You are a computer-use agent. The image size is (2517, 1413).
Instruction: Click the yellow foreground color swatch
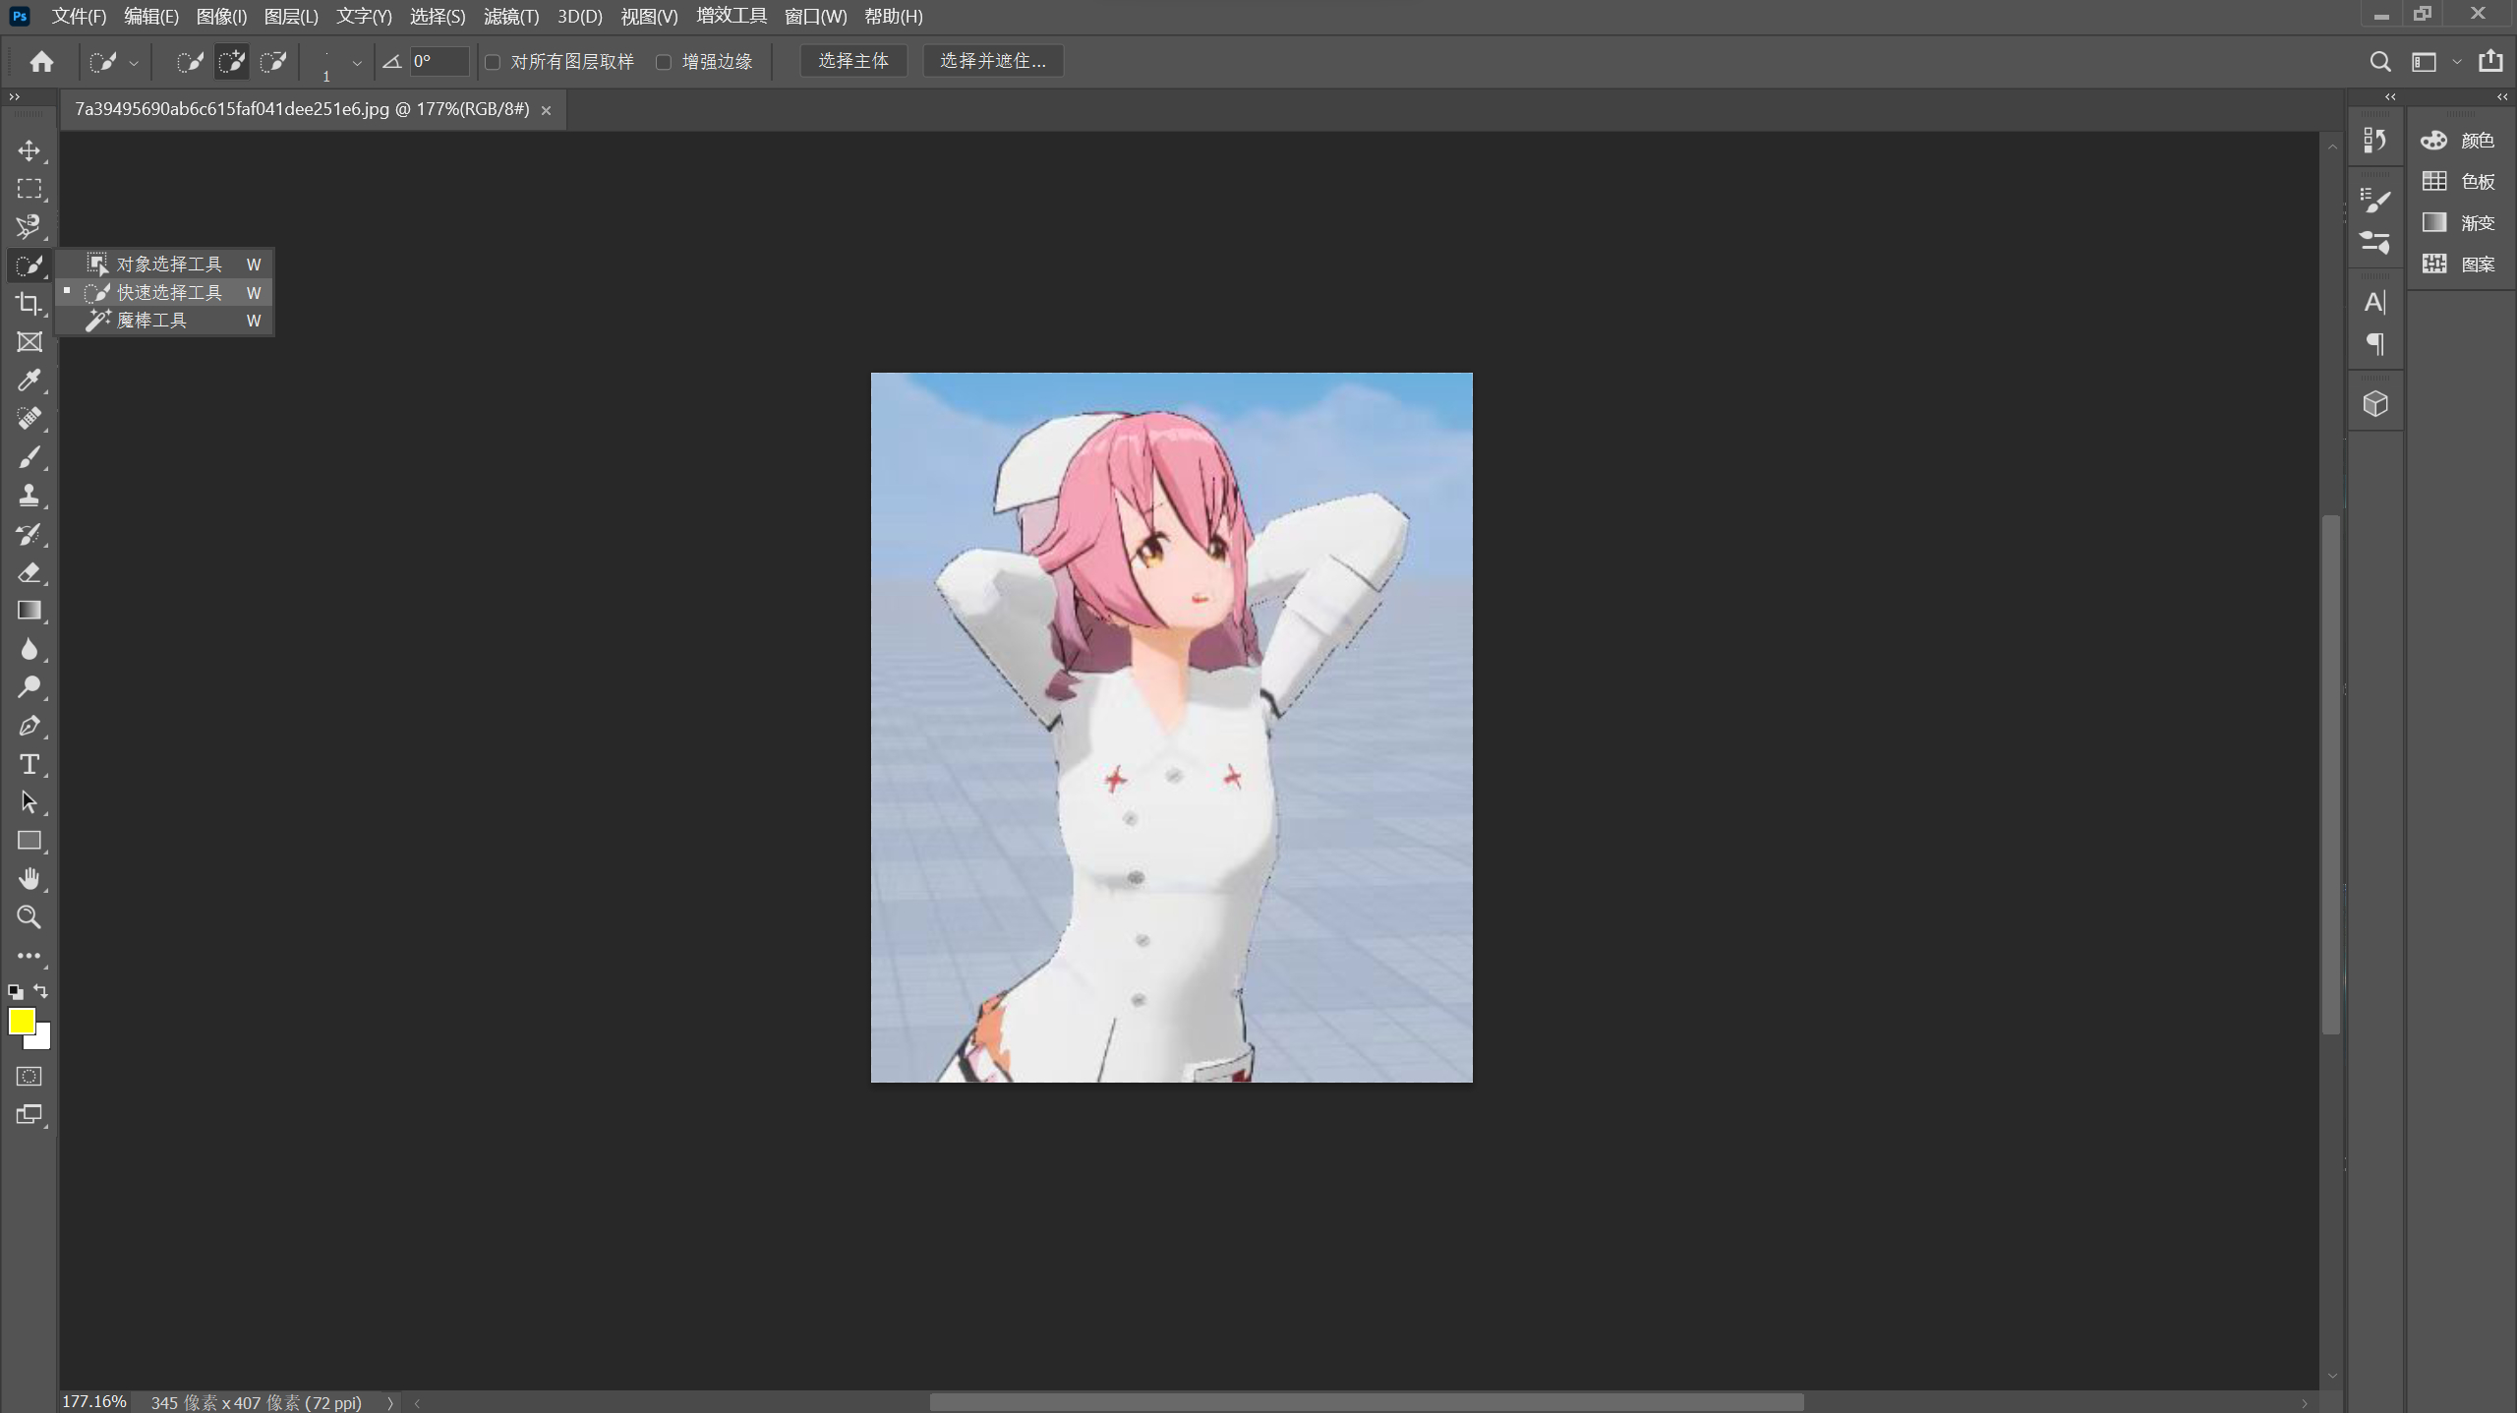coord(21,1021)
